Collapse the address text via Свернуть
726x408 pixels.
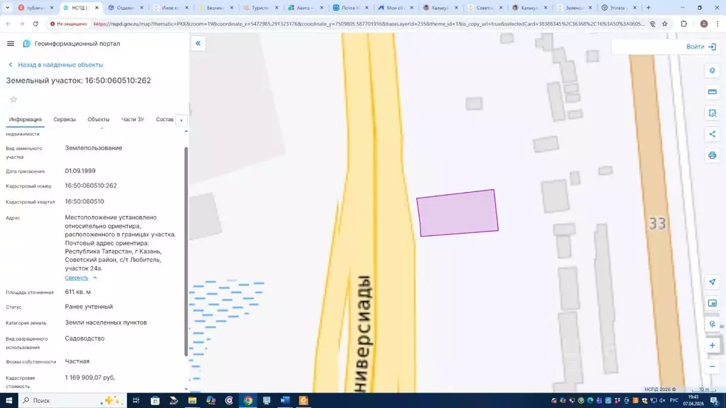(77, 278)
